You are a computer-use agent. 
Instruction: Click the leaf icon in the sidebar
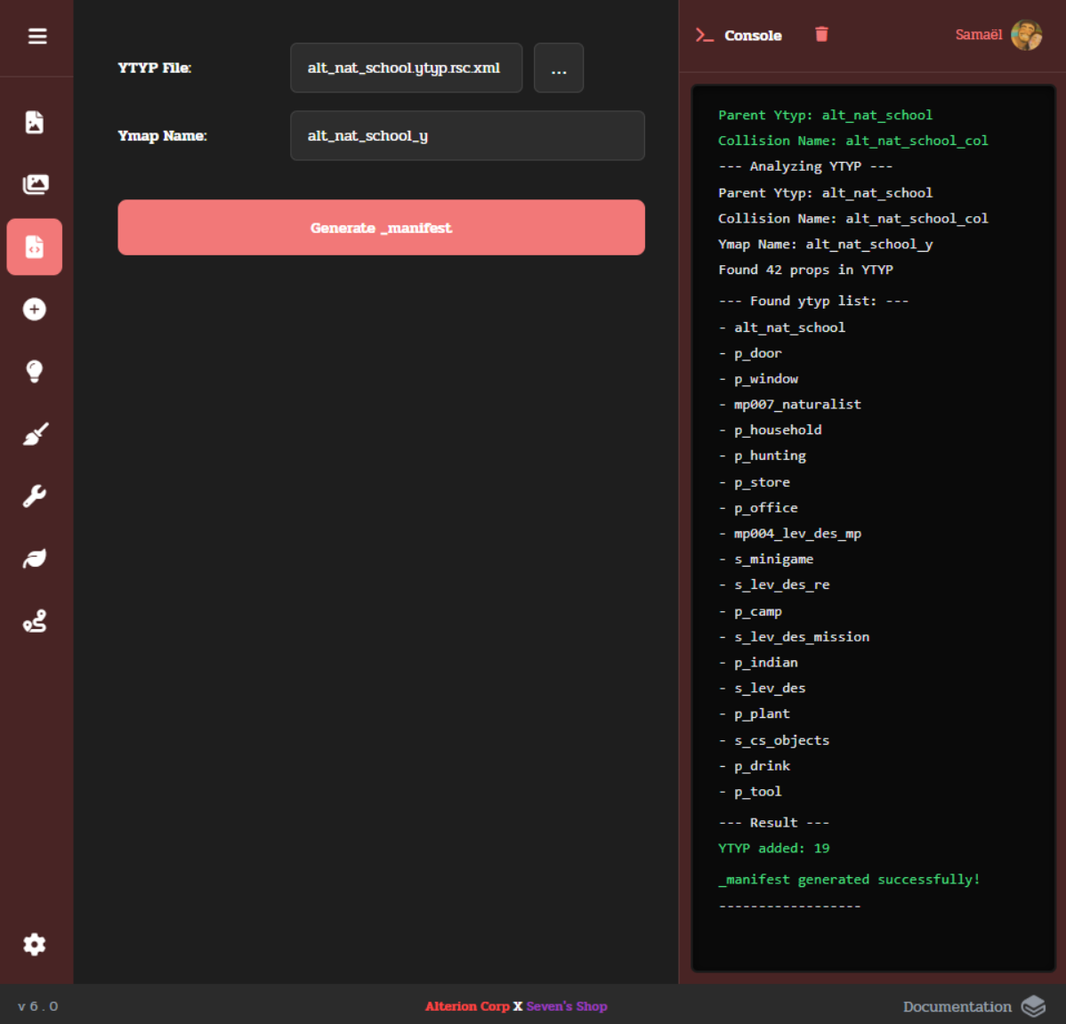pos(35,559)
